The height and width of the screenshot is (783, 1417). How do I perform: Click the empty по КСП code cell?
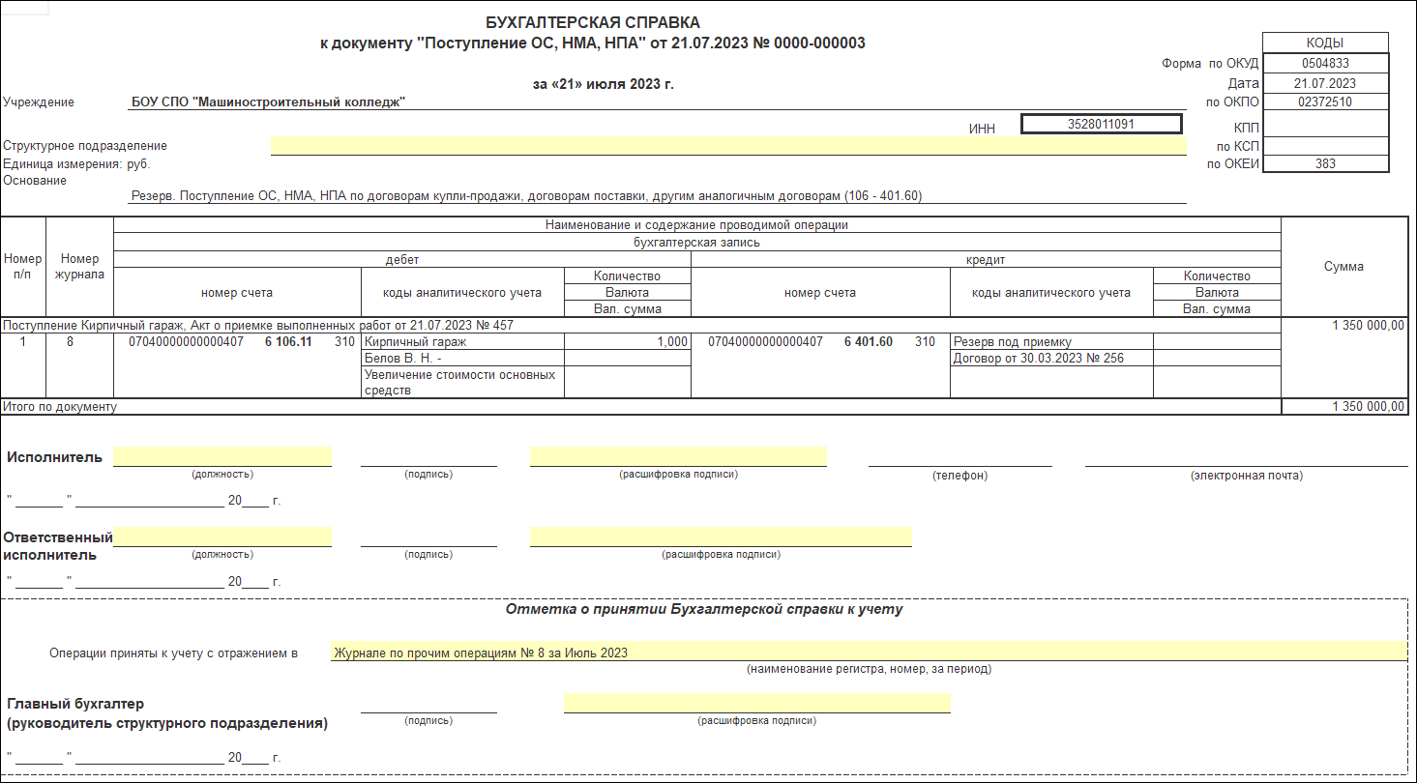tap(1325, 146)
